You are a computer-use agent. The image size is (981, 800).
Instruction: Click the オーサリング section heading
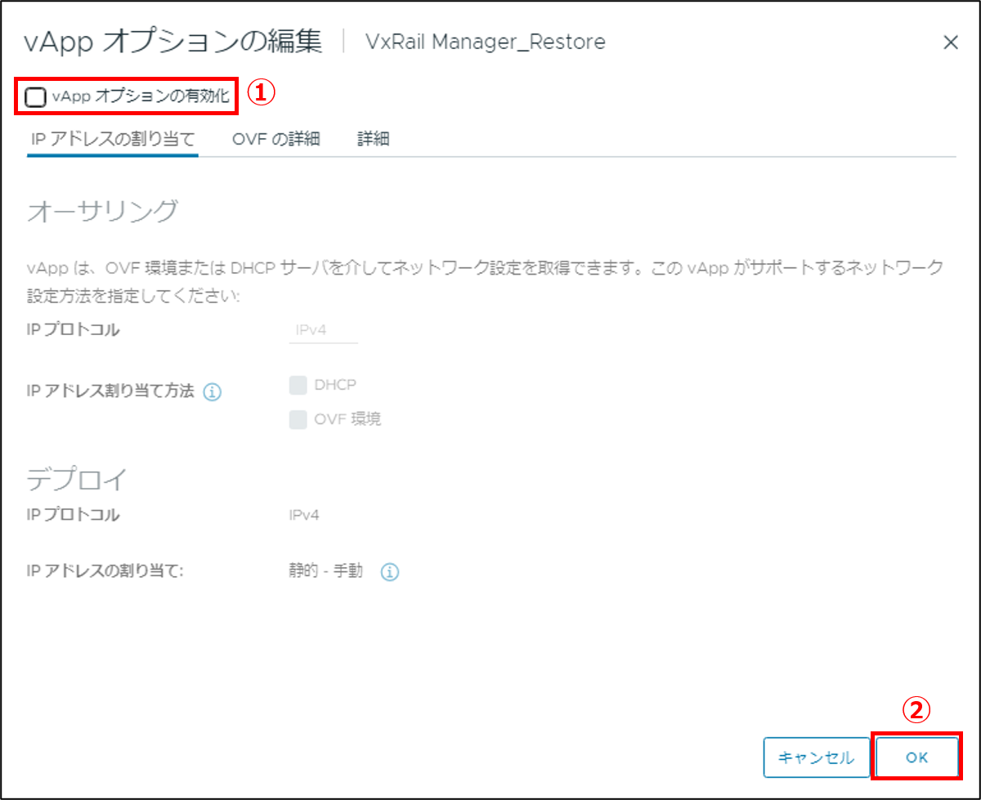click(x=102, y=211)
